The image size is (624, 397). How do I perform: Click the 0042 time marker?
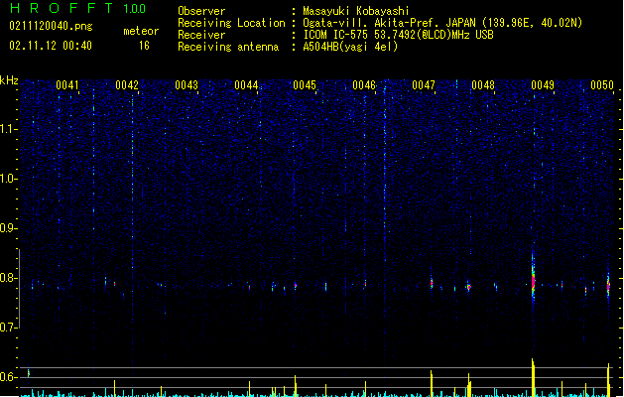tap(127, 85)
